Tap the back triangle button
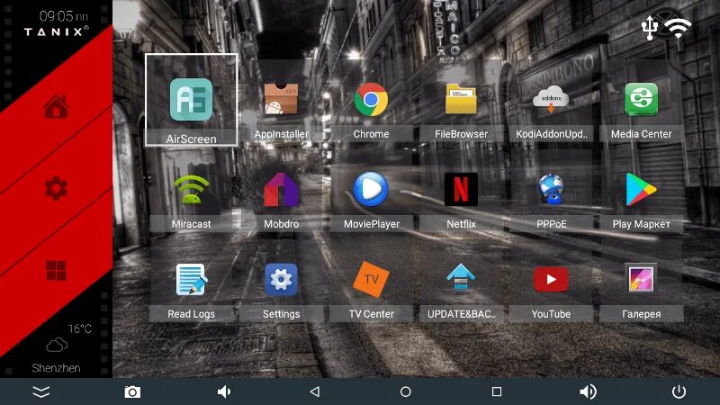720x405 pixels. [314, 391]
